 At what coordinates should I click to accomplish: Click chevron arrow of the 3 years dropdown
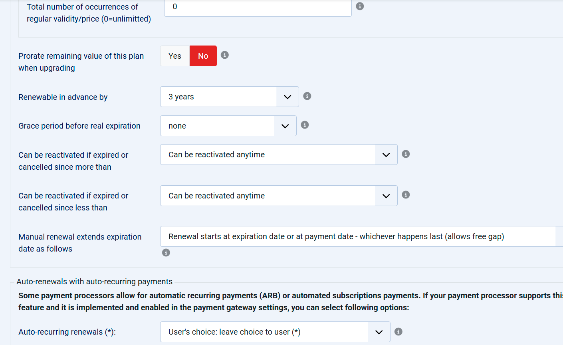point(287,97)
